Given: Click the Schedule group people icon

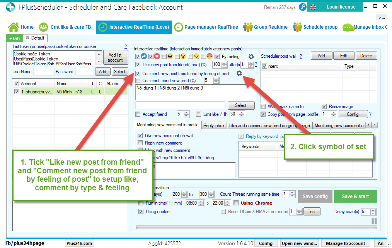Looking at the screenshot, I should [x=297, y=27].
